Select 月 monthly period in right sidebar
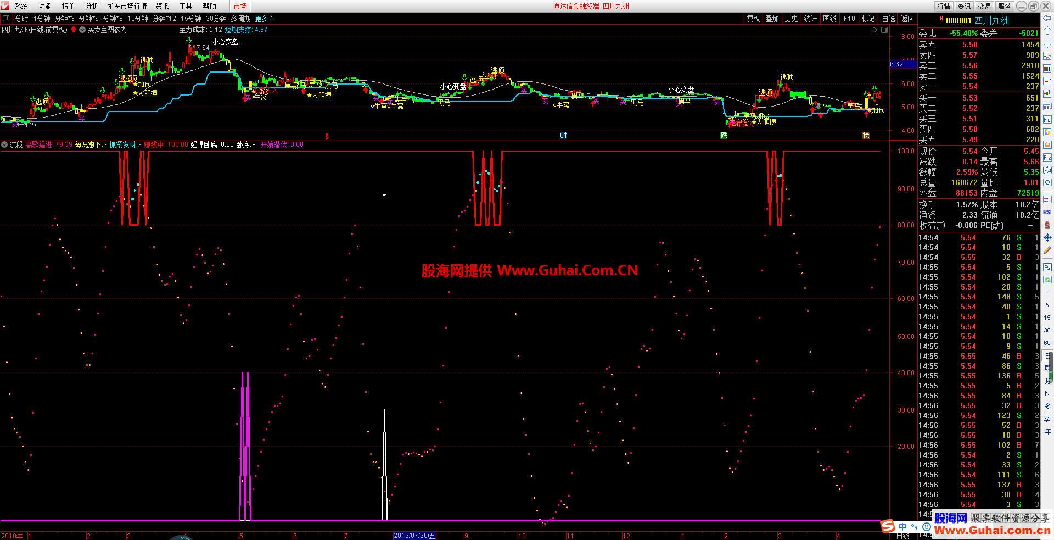 [x=1047, y=381]
